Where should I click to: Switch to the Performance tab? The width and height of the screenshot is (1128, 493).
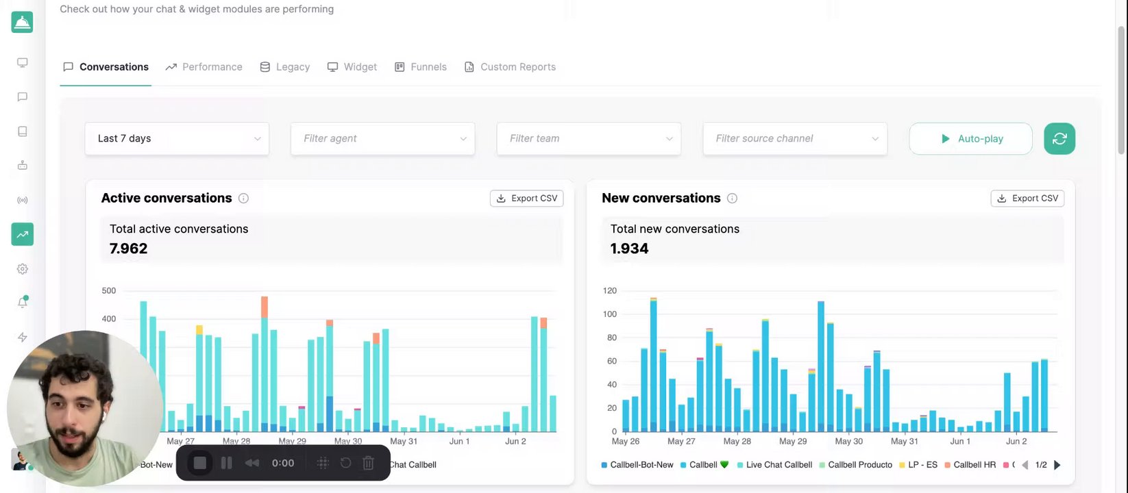point(204,67)
